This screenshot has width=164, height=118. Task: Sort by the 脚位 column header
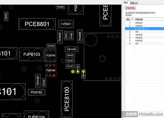[128, 20]
